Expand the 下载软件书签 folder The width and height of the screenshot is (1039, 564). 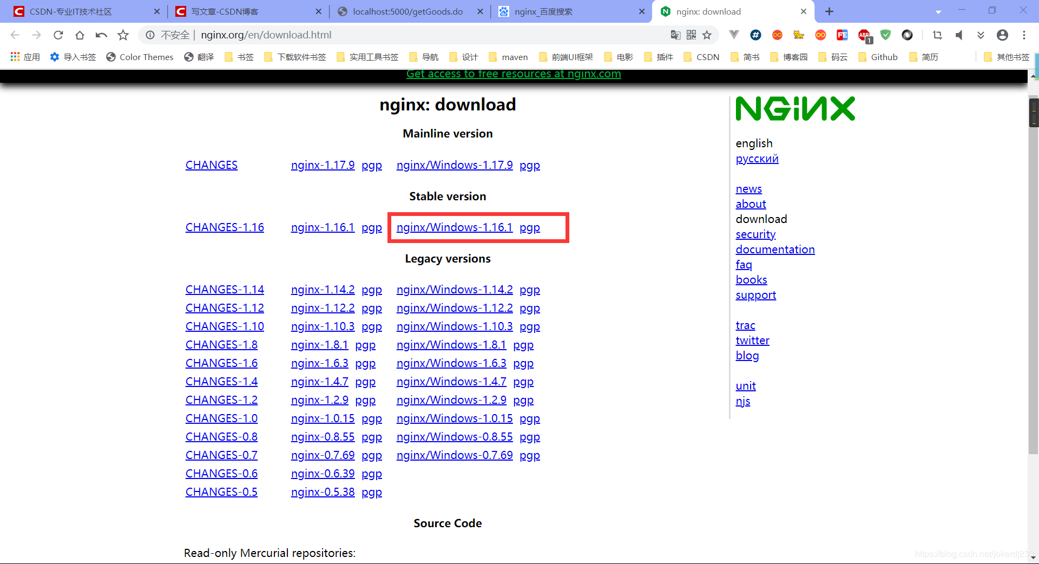pos(295,57)
